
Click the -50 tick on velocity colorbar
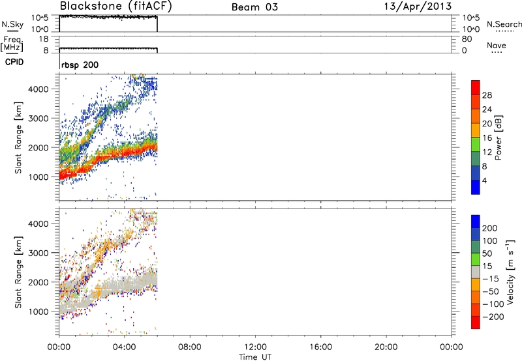point(491,291)
